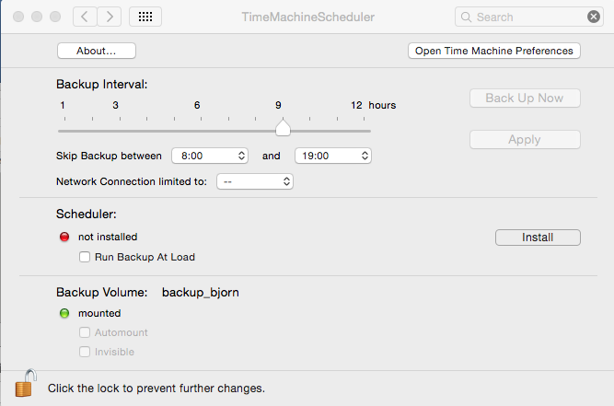Install the scheduler
Screen dimensions: 614x406
(538, 238)
